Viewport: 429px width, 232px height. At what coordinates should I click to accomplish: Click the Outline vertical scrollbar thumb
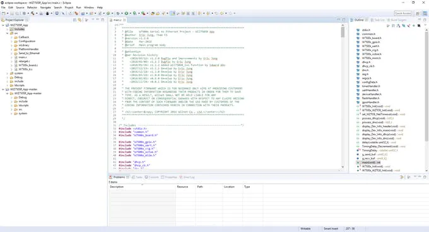[x=426, y=86]
